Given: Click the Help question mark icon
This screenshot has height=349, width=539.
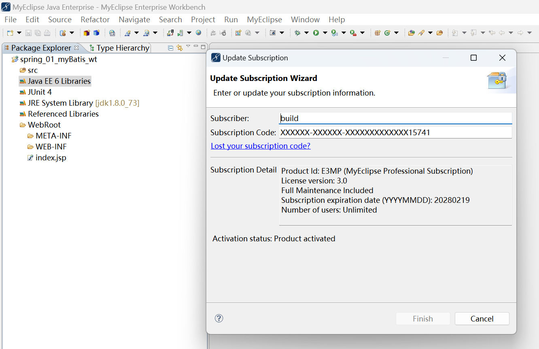Looking at the screenshot, I should [x=219, y=318].
